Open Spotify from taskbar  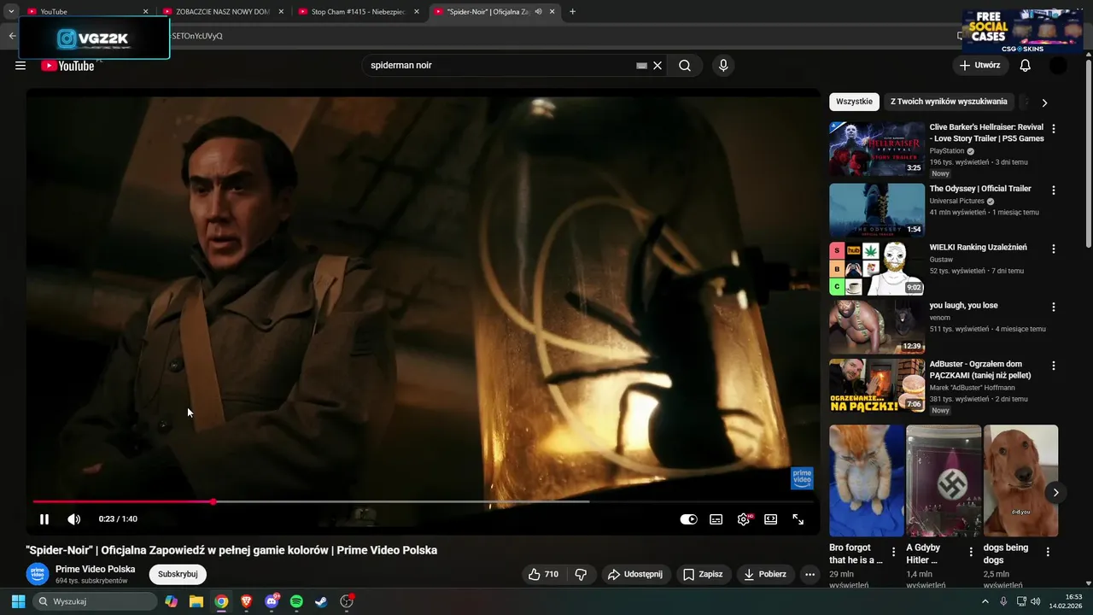tap(296, 601)
